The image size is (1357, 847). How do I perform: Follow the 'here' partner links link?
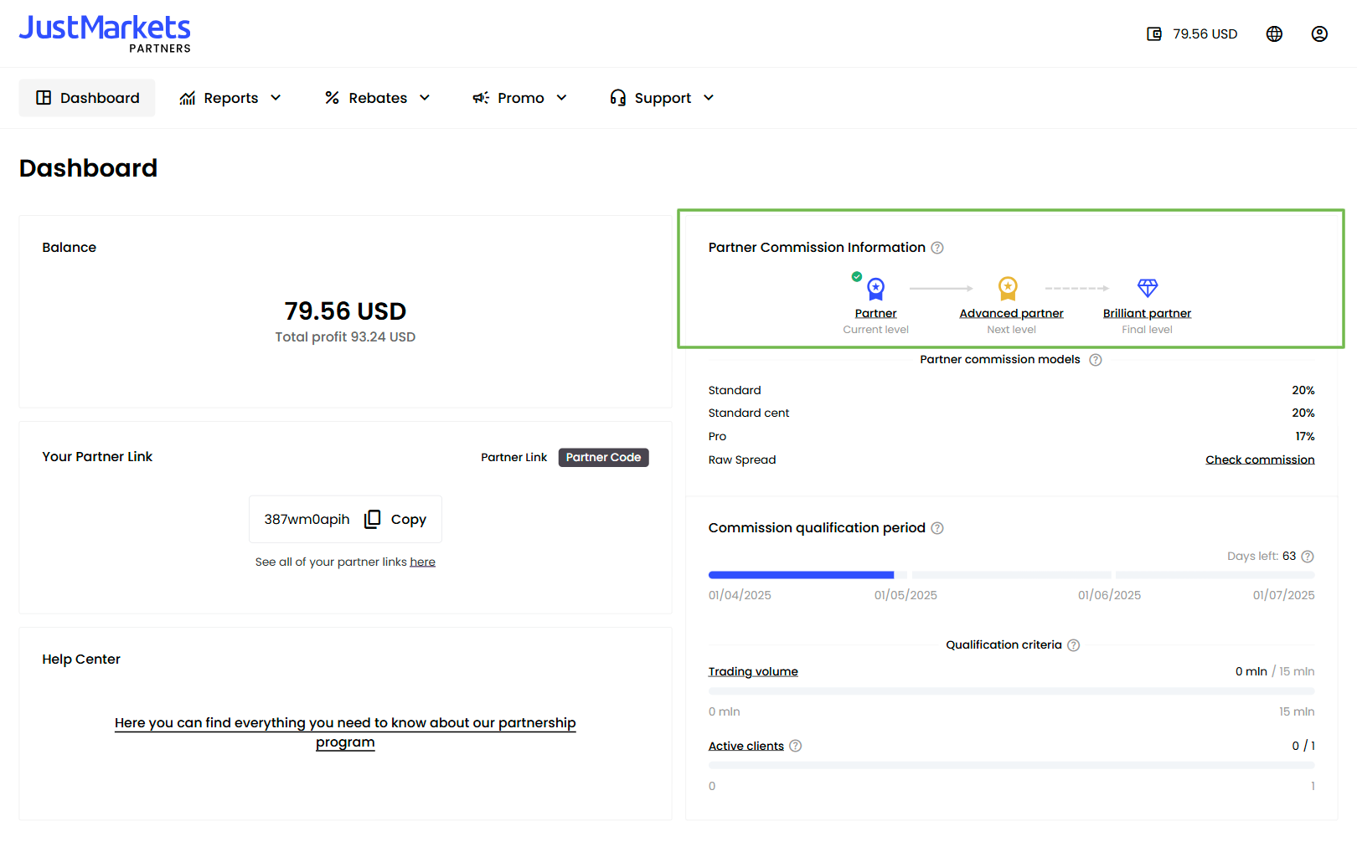[422, 562]
